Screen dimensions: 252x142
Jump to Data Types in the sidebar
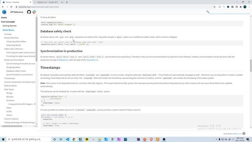coord(9,90)
